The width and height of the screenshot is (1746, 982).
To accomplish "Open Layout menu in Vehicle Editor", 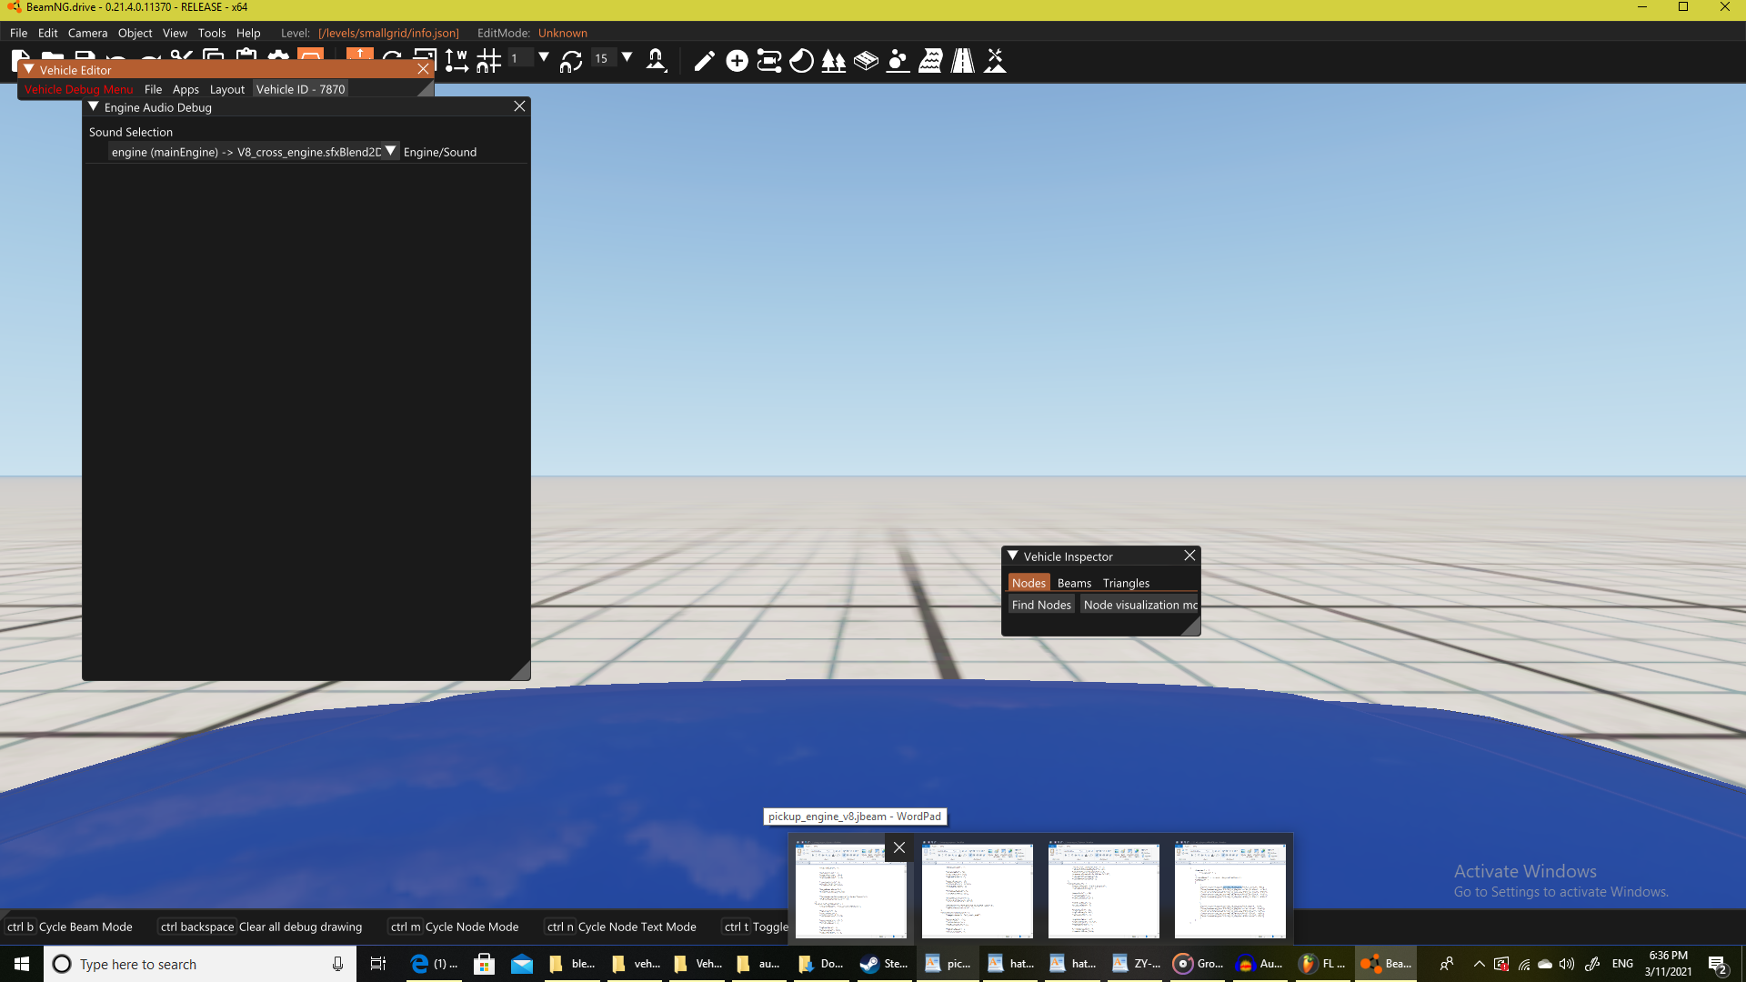I will click(227, 89).
